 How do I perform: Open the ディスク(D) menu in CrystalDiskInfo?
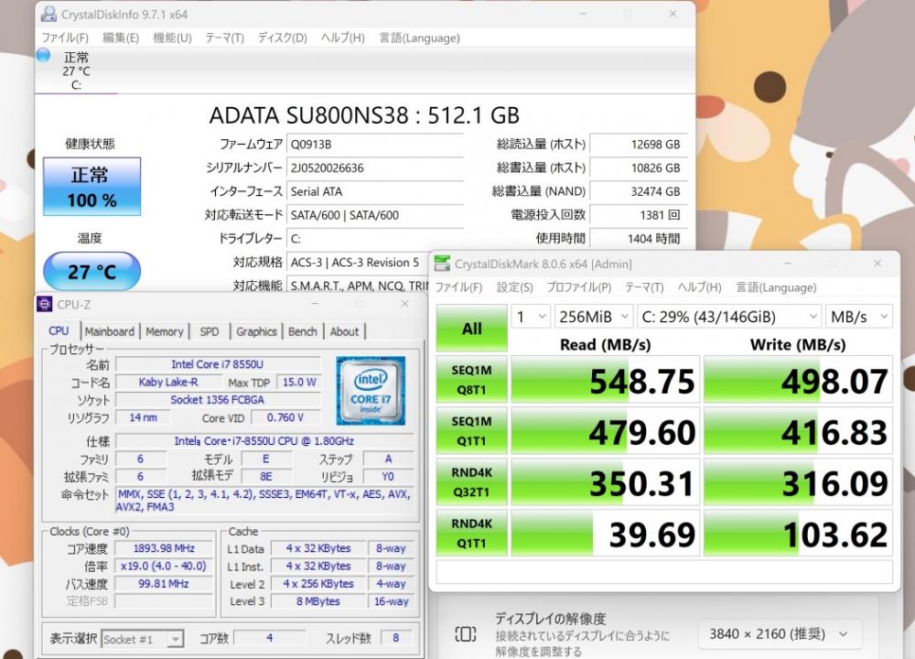click(283, 38)
